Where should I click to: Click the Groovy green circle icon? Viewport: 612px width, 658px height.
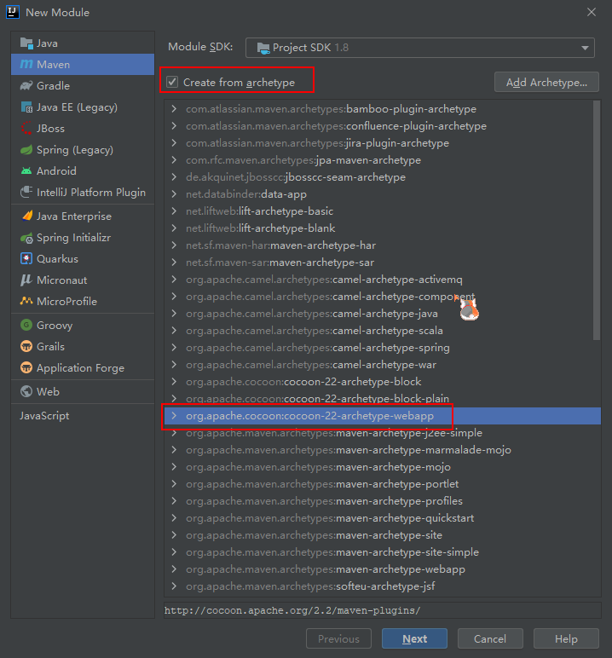pos(26,325)
